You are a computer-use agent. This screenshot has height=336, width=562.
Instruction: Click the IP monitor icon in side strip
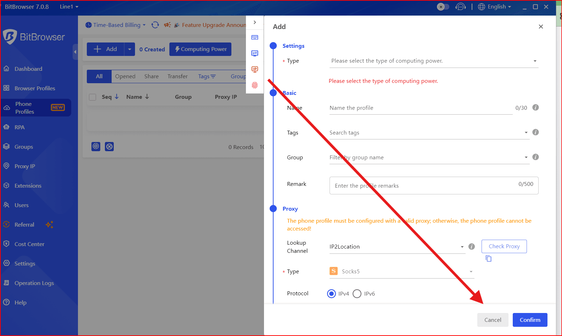click(255, 69)
